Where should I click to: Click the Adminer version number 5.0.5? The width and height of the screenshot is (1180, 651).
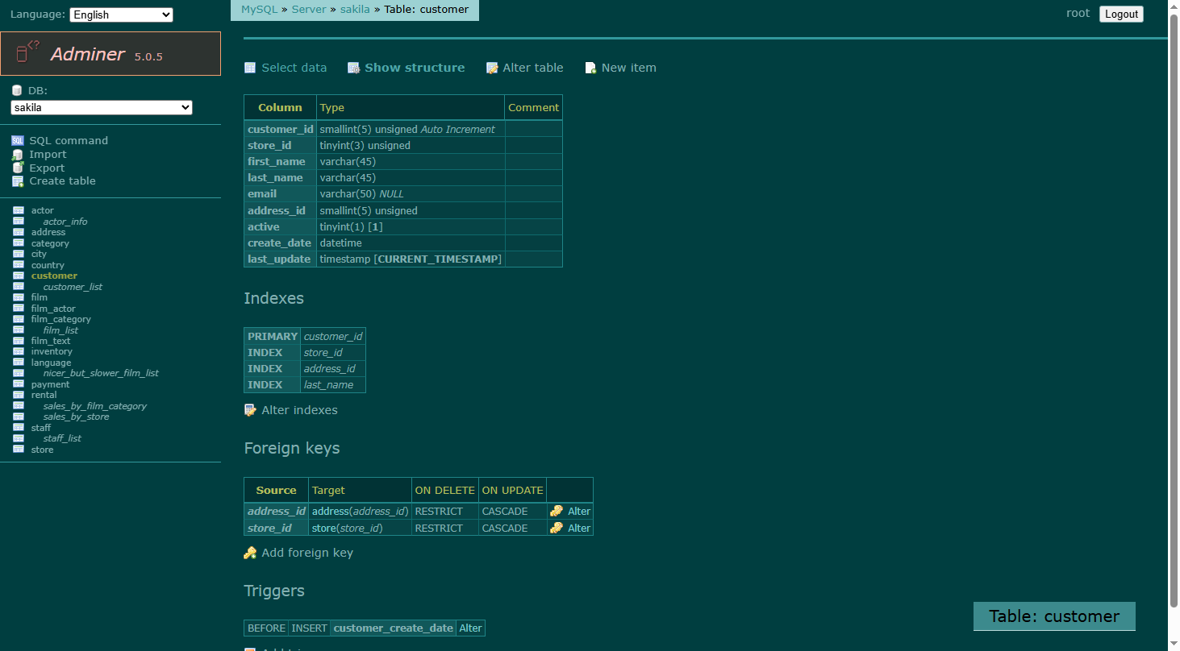point(148,57)
